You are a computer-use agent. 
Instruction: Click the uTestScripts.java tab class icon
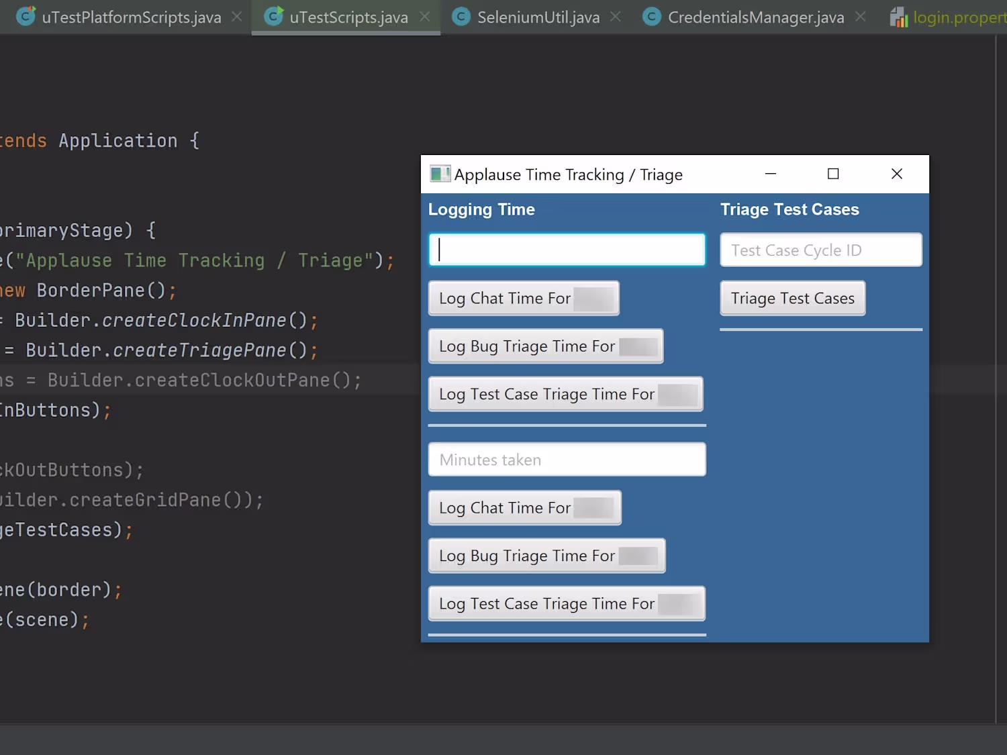point(273,16)
